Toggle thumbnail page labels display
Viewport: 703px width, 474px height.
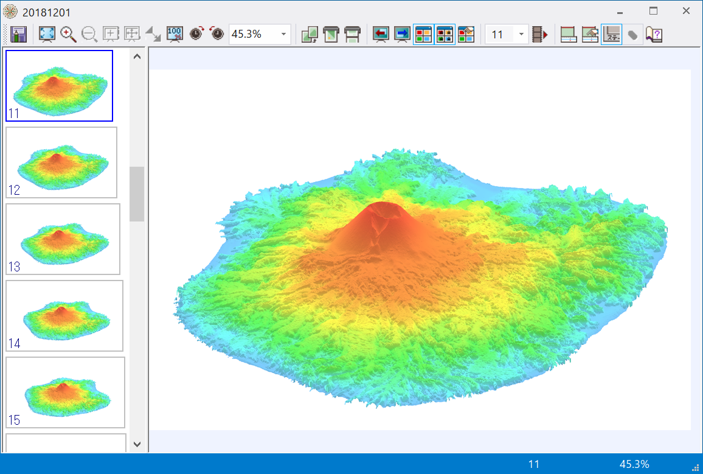(445, 35)
